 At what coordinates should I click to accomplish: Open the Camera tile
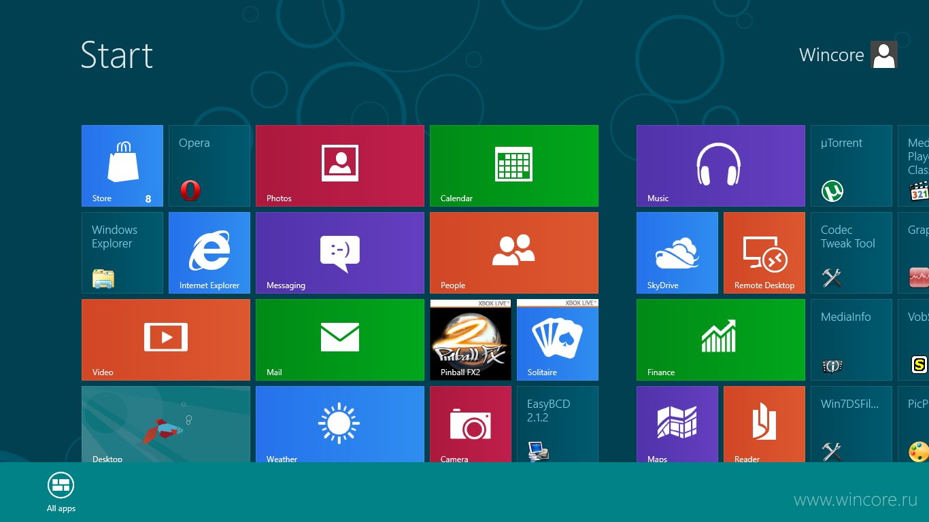pyautogui.click(x=471, y=424)
